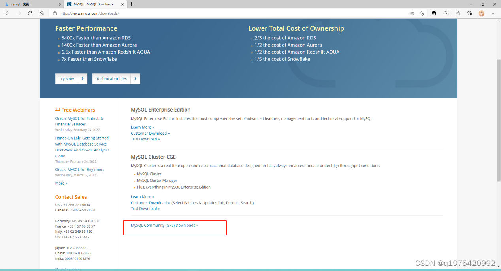Click '1/5 the cost of Snowflake' text

coord(282,59)
